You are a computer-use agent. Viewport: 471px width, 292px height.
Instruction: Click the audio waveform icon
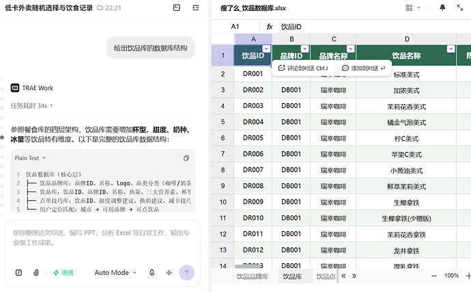[x=169, y=273]
